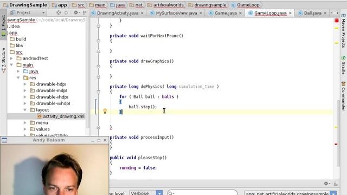Click the project tree vertical scrollbar
The image size is (347, 195).
(x=88, y=73)
